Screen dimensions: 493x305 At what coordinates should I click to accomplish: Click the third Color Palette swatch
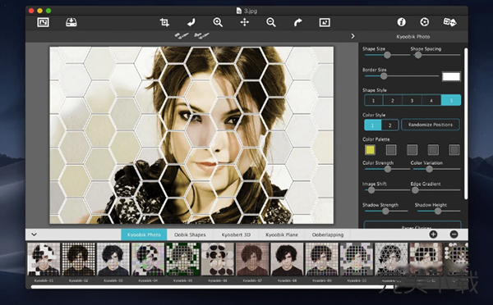click(x=412, y=150)
